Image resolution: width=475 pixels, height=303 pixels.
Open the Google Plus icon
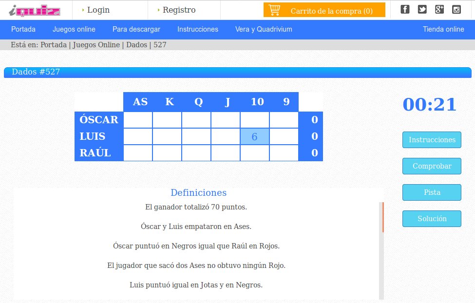(x=439, y=9)
